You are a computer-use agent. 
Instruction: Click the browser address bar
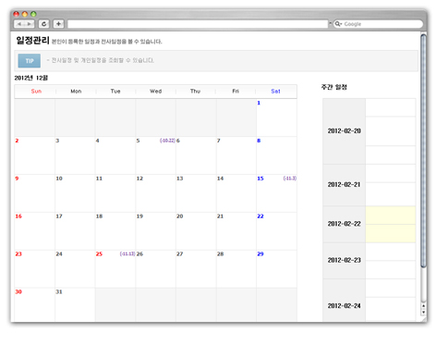pyautogui.click(x=198, y=24)
